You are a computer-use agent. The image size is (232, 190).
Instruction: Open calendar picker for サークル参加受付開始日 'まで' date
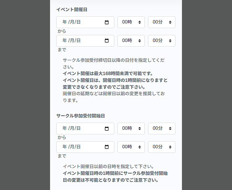107,147
